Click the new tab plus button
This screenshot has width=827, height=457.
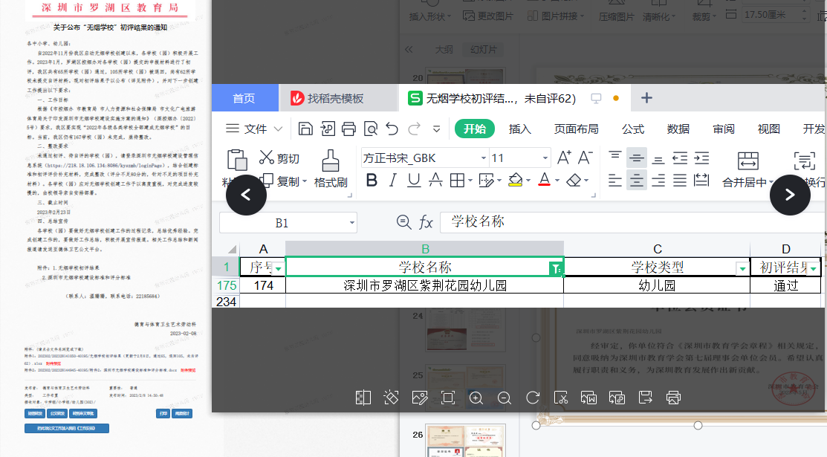pos(646,97)
